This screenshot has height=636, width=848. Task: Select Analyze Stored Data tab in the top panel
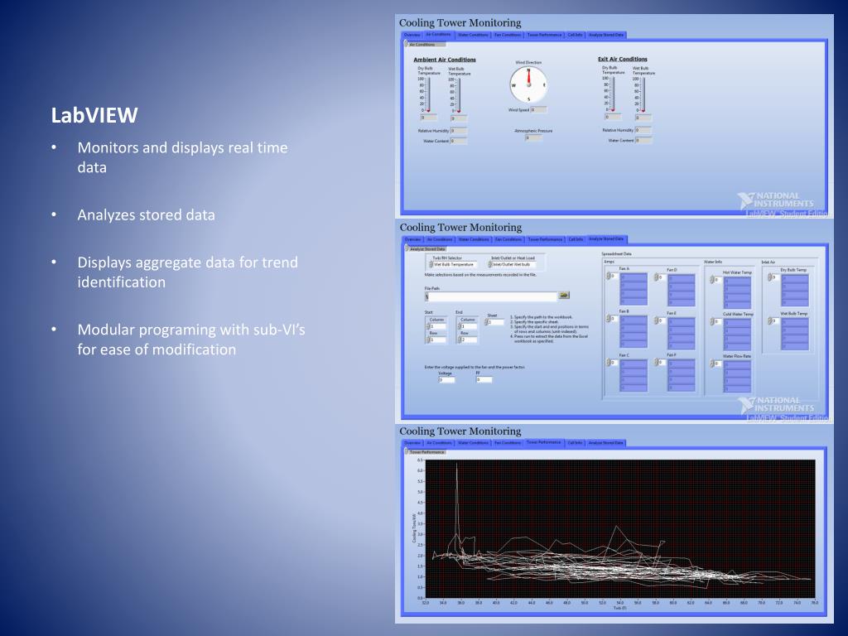[605, 35]
